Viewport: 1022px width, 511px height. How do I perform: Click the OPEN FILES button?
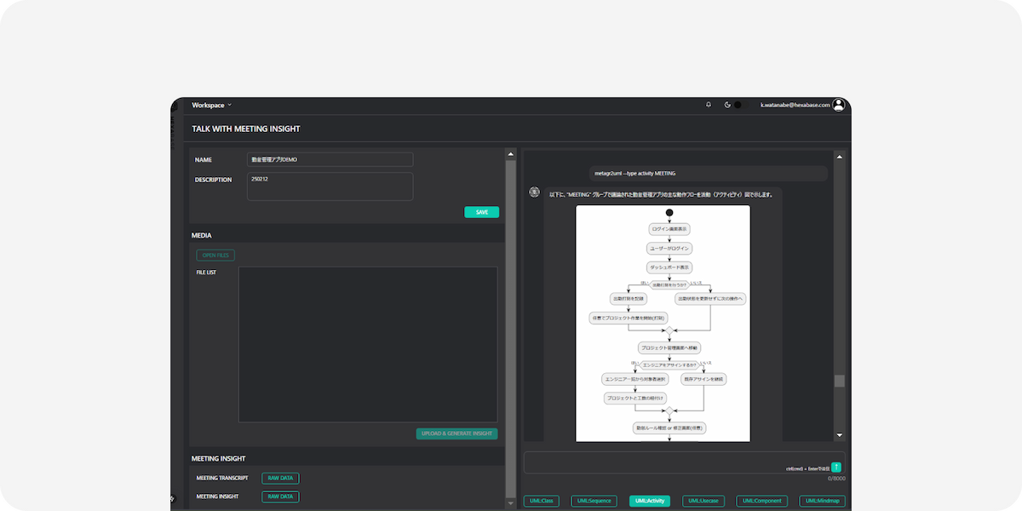point(215,255)
